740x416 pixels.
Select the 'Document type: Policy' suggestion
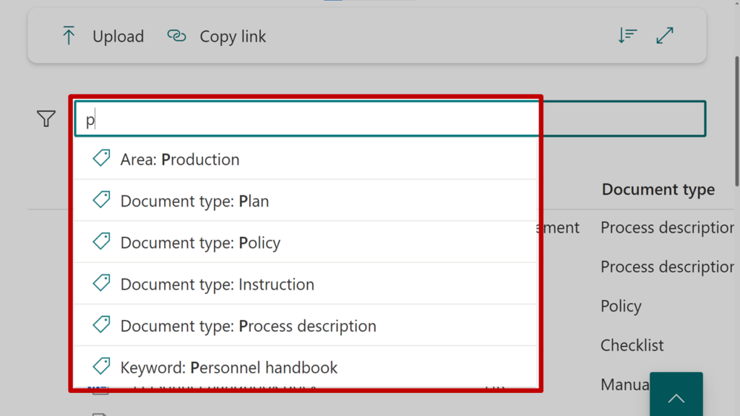pos(200,243)
